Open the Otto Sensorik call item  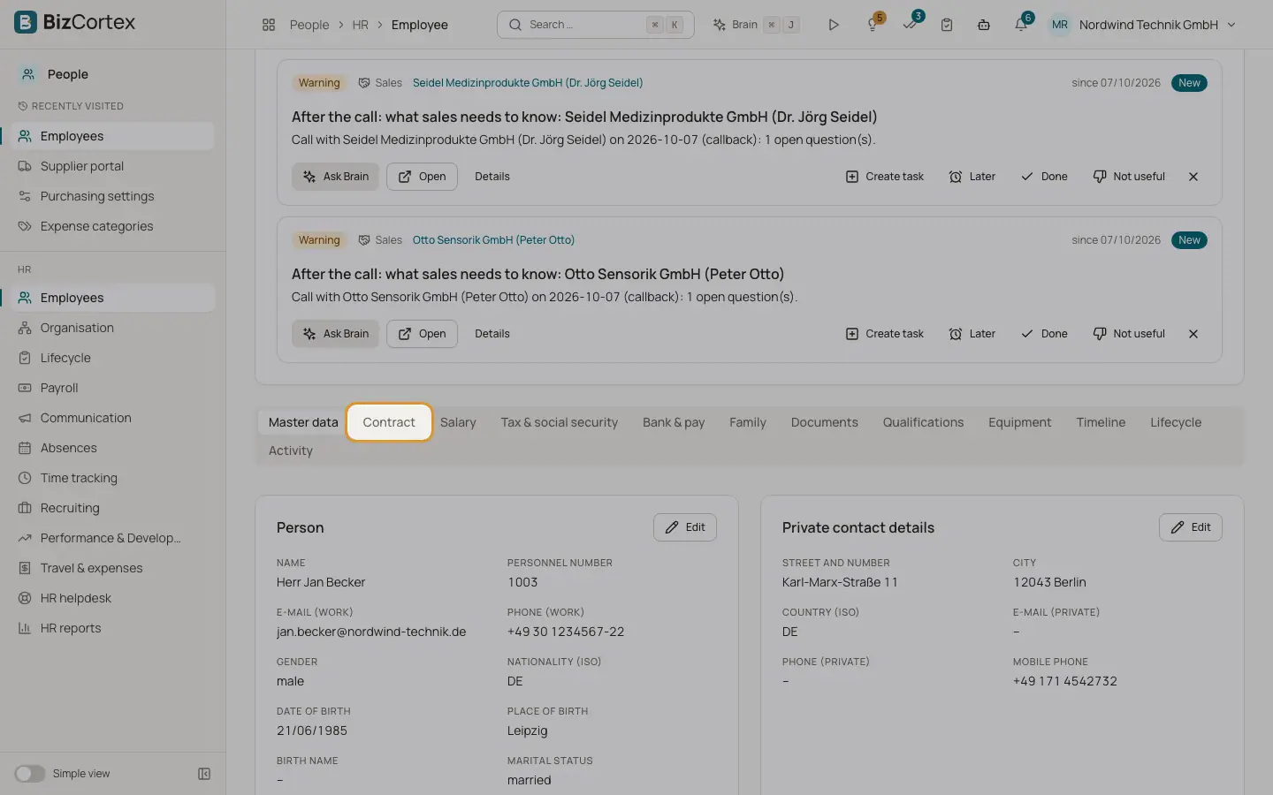(422, 334)
